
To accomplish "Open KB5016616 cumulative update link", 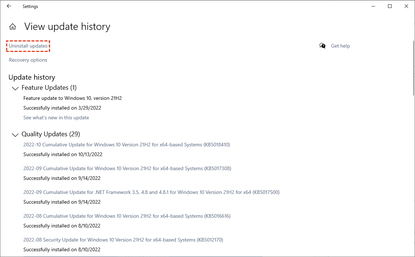I will [127, 216].
